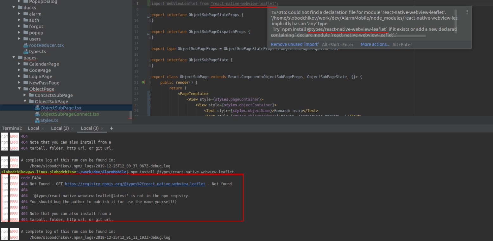
Task: Close the Local (3) terminal tab
Action: point(103,128)
